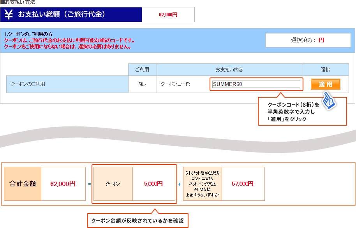Click the 62,000円 total beside the blue banner
356x228 pixels.
[168, 15]
